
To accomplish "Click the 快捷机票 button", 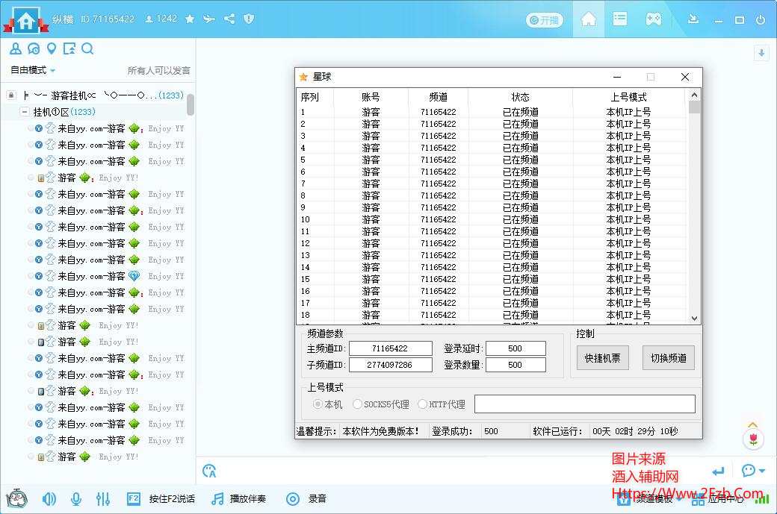I will pos(603,357).
